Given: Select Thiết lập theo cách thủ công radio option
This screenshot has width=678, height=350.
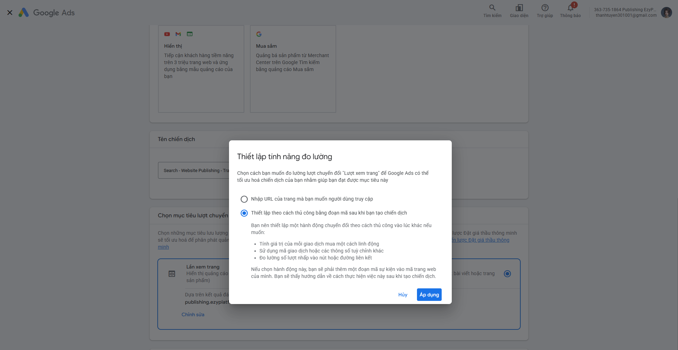Looking at the screenshot, I should (244, 213).
